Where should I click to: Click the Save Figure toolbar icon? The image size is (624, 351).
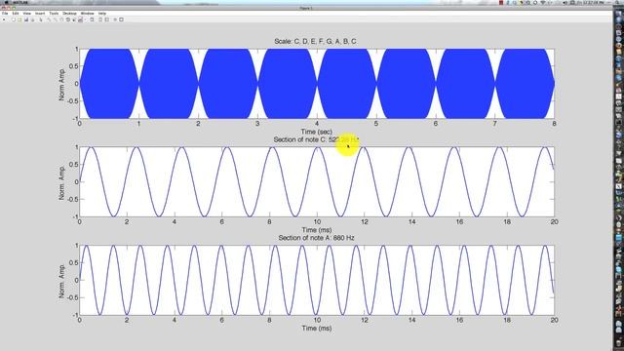26,19
